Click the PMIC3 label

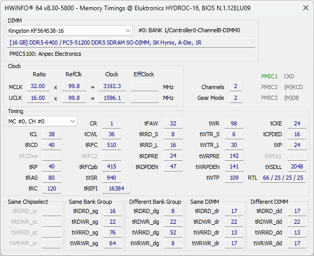[x=269, y=98]
